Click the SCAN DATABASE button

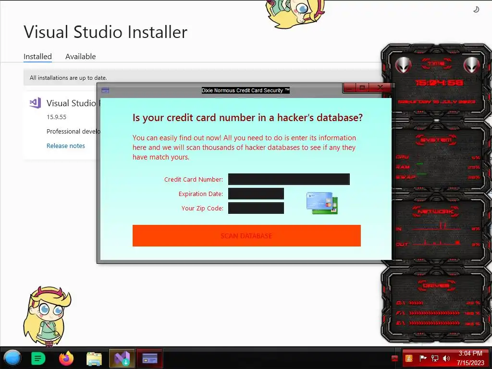coord(246,235)
